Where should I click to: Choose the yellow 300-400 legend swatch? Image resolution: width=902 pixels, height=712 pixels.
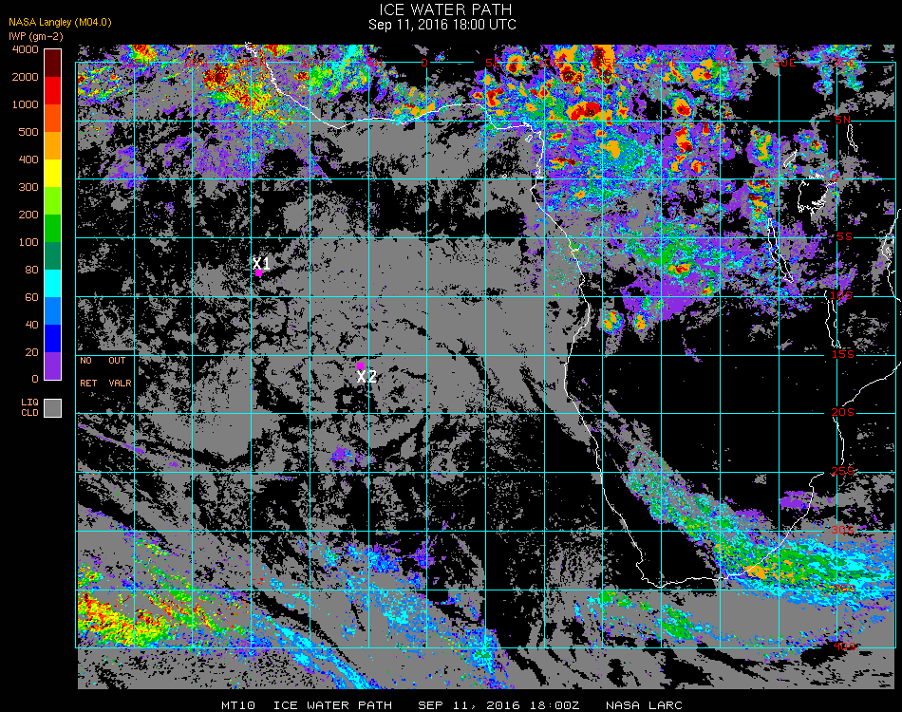52,174
